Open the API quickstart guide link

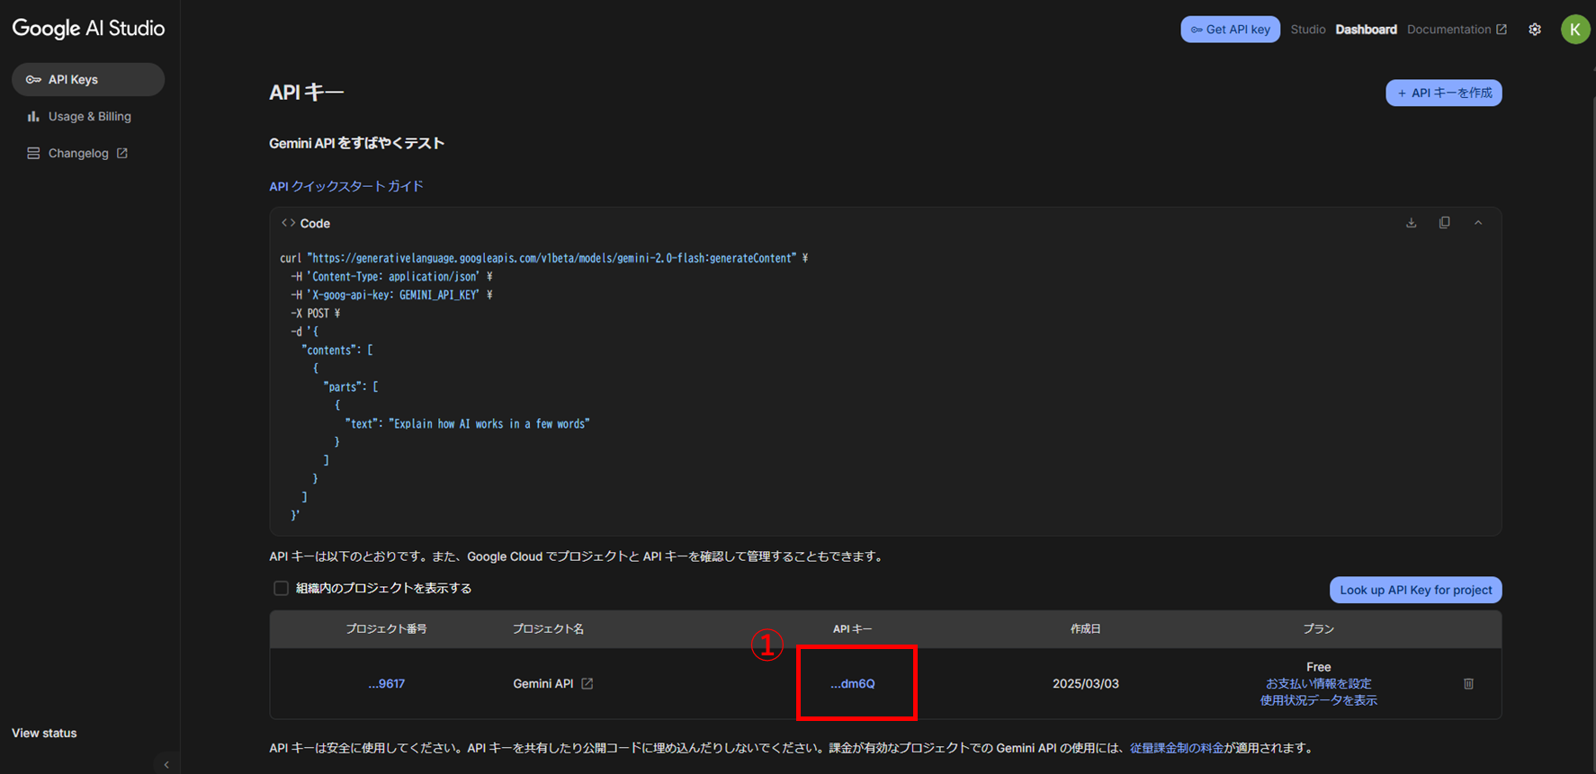(346, 186)
